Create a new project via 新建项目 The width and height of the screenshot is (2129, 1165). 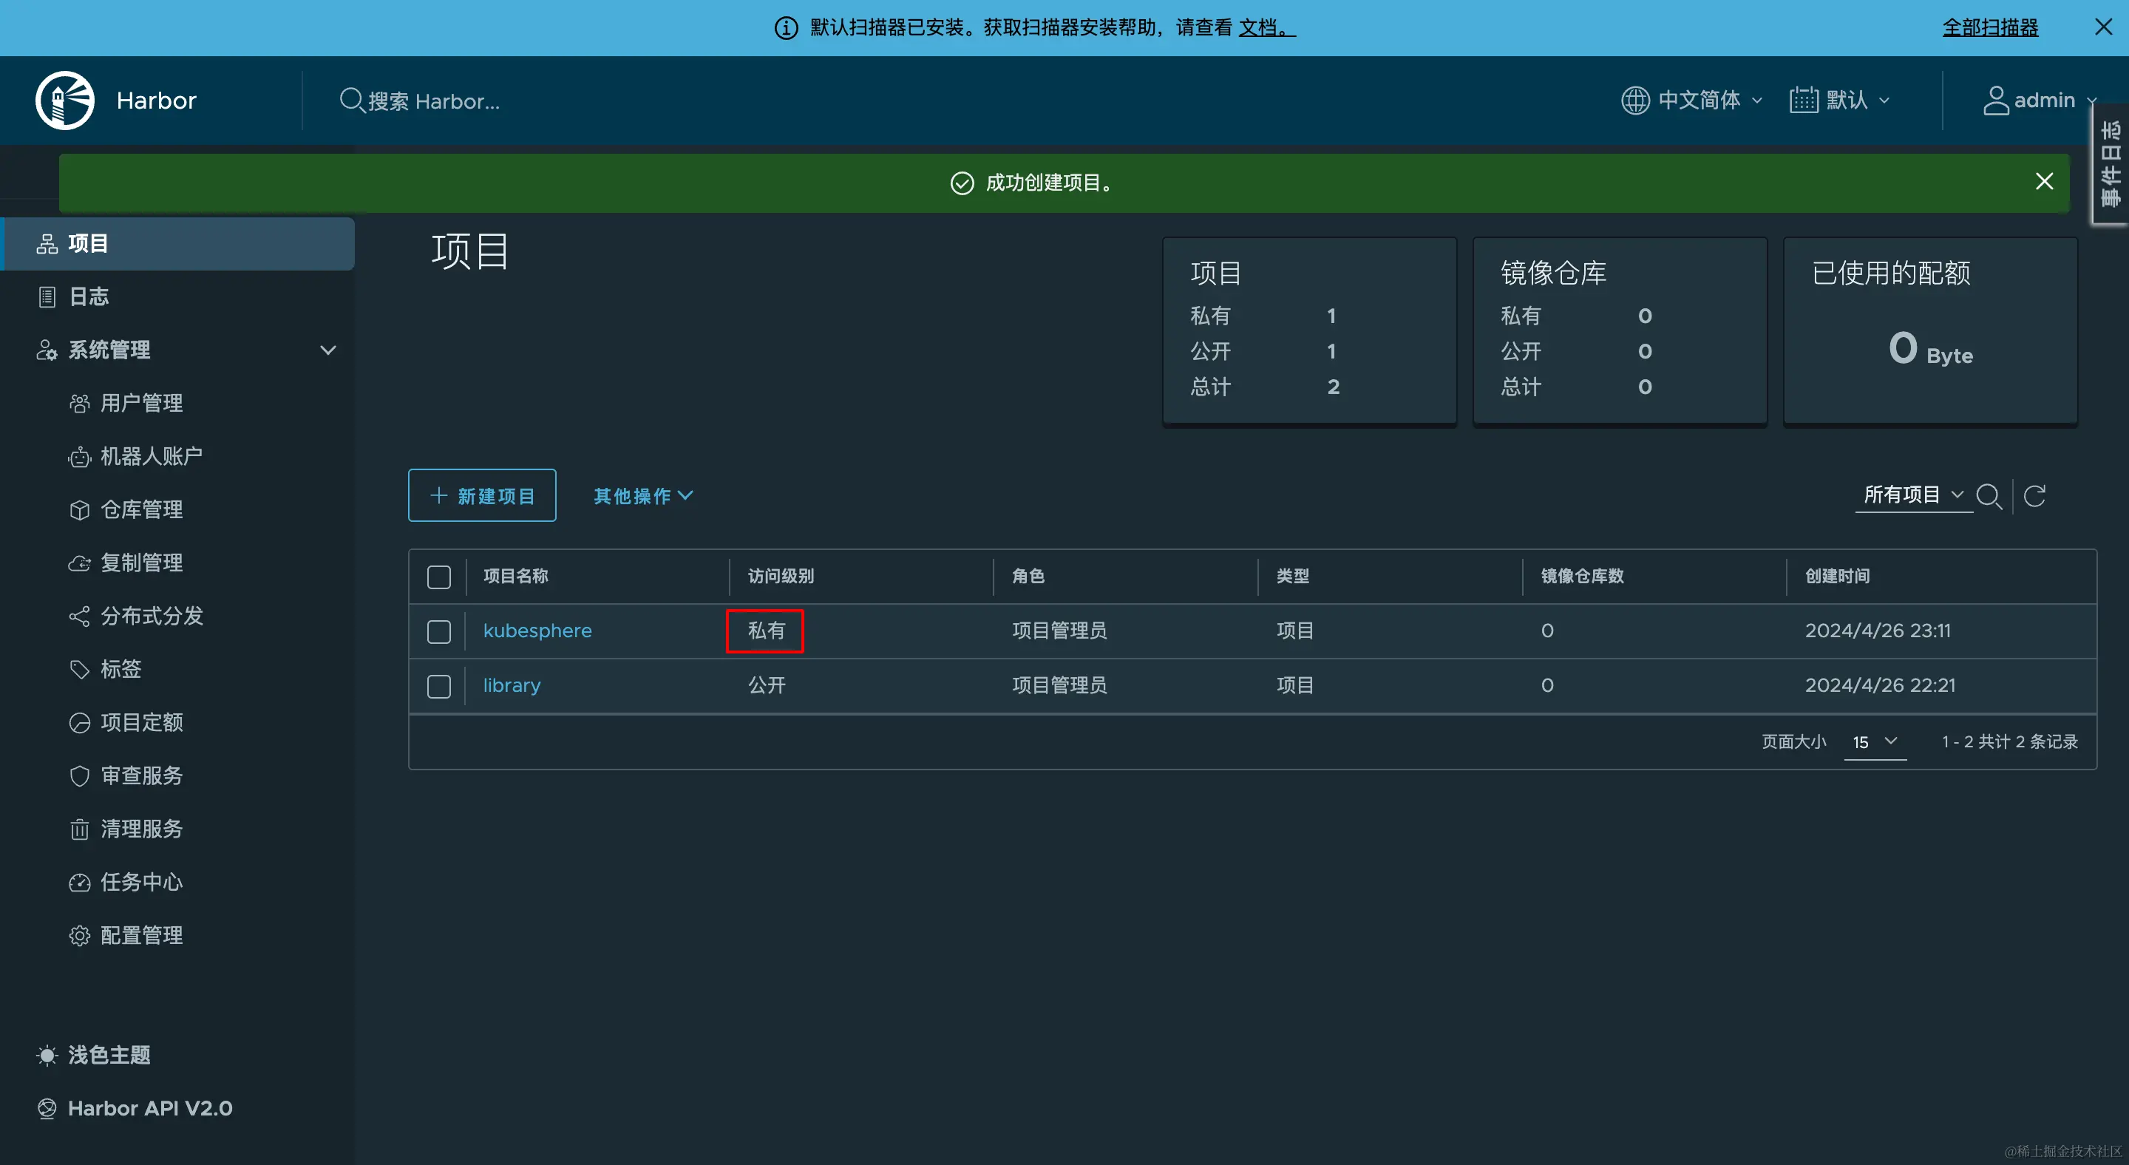point(482,495)
